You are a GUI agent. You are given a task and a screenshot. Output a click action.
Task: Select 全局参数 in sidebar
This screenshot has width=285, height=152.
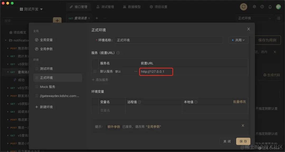pyautogui.click(x=46, y=49)
